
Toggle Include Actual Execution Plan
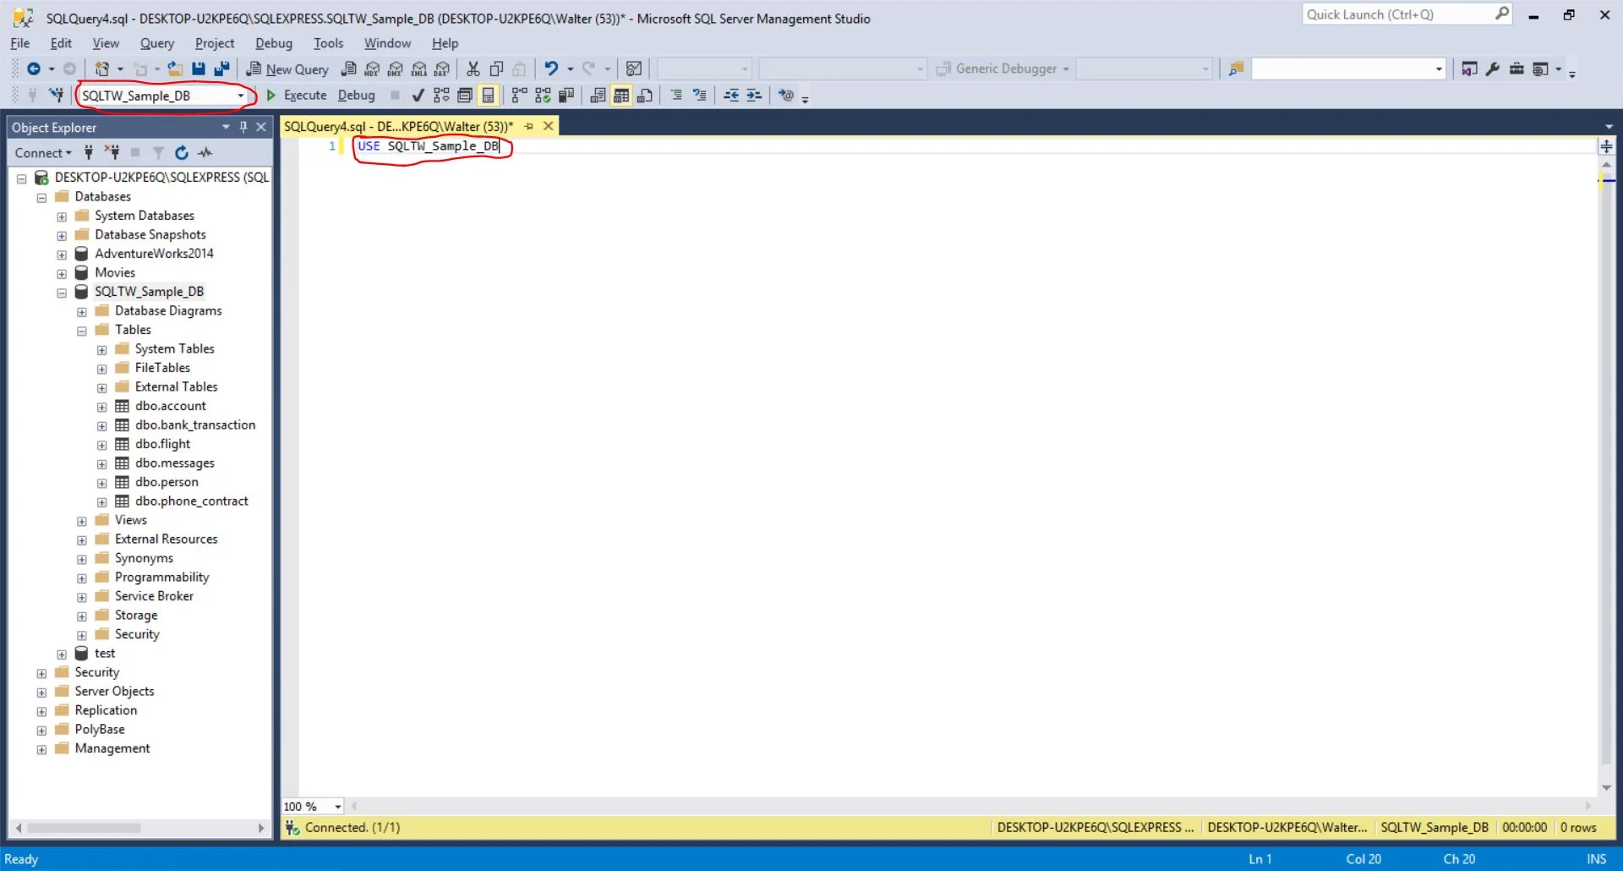(520, 96)
